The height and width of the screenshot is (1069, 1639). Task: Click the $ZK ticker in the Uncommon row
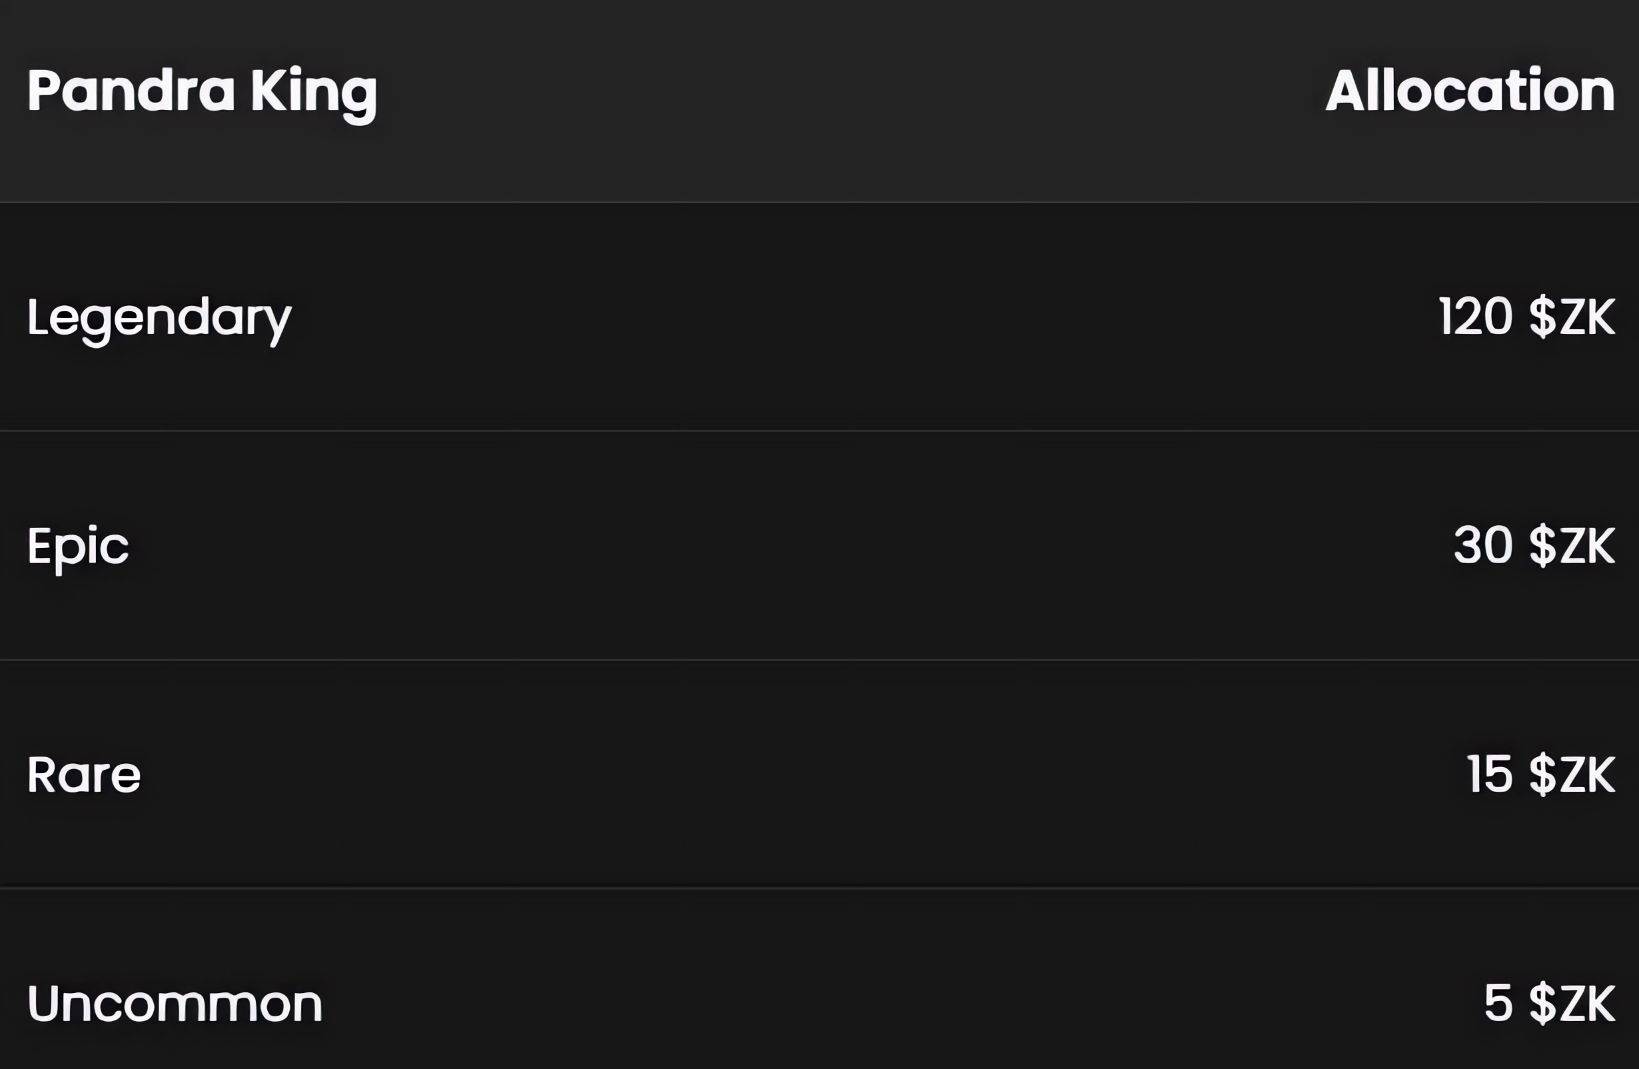point(1572,1003)
